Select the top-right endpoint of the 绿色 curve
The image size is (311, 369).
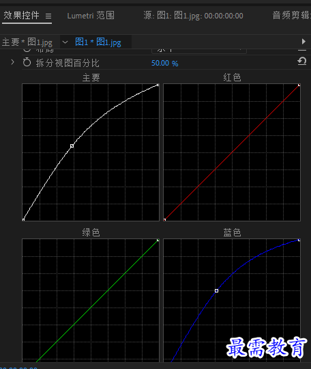tap(158, 240)
